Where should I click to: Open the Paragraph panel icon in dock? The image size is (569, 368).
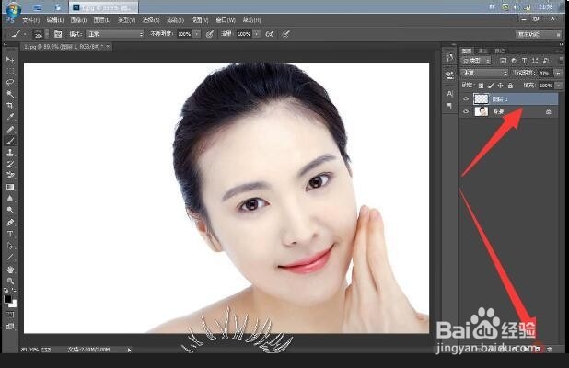[449, 106]
